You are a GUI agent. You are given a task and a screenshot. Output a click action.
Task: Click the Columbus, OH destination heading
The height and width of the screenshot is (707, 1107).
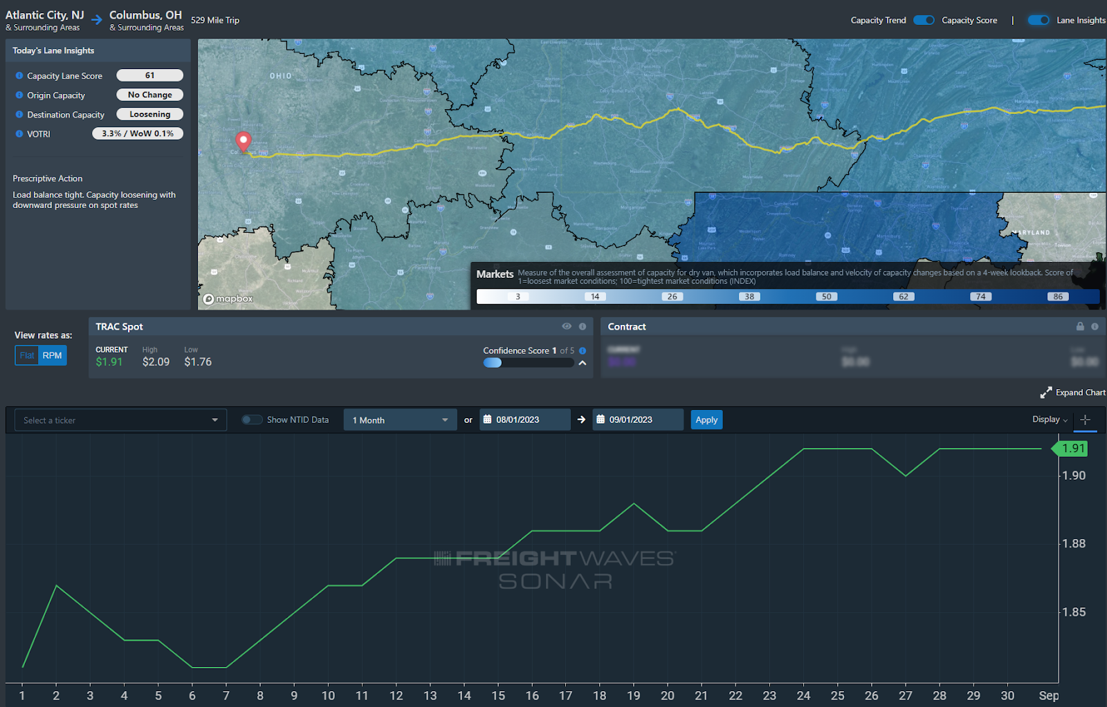(145, 15)
